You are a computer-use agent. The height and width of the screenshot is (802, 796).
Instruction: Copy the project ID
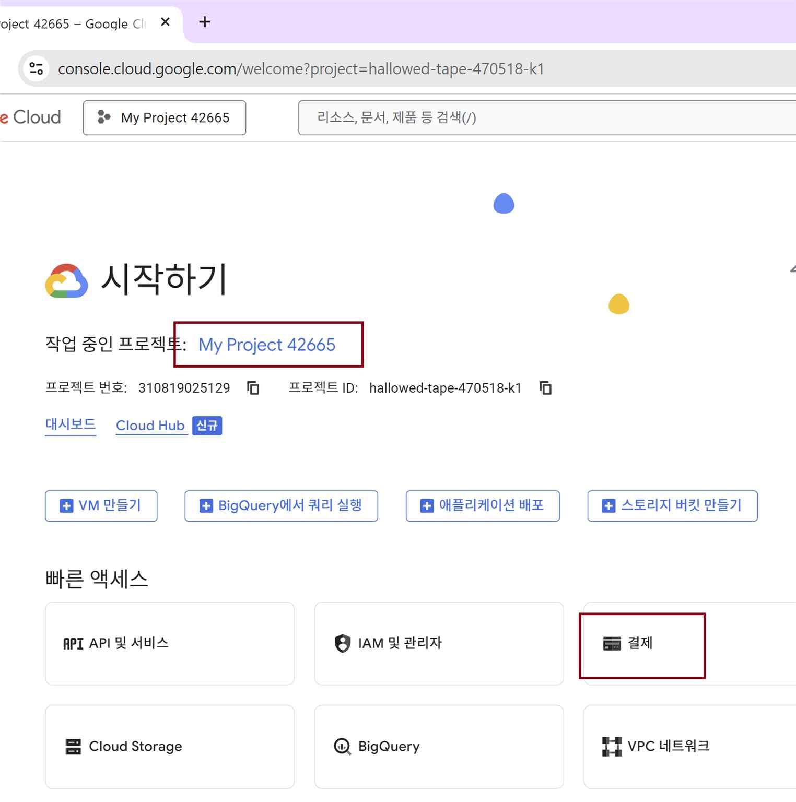545,388
